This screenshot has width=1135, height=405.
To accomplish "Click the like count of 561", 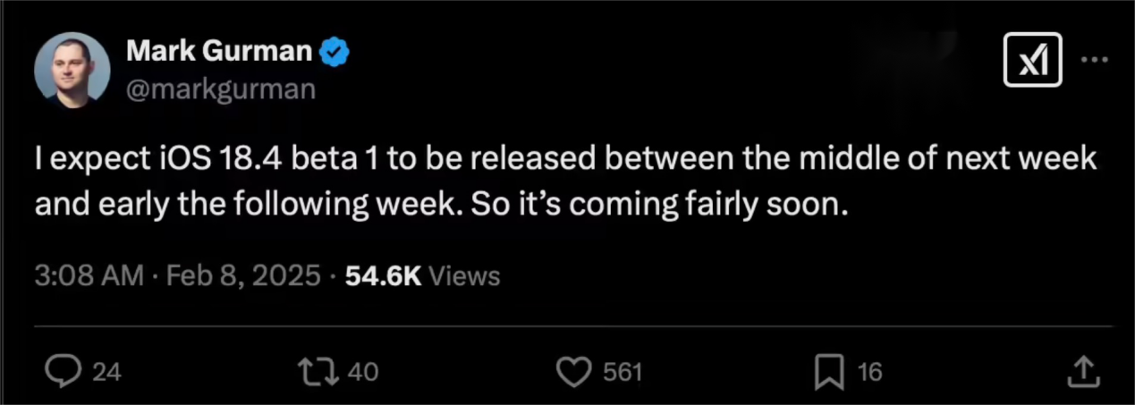I will pyautogui.click(x=623, y=372).
